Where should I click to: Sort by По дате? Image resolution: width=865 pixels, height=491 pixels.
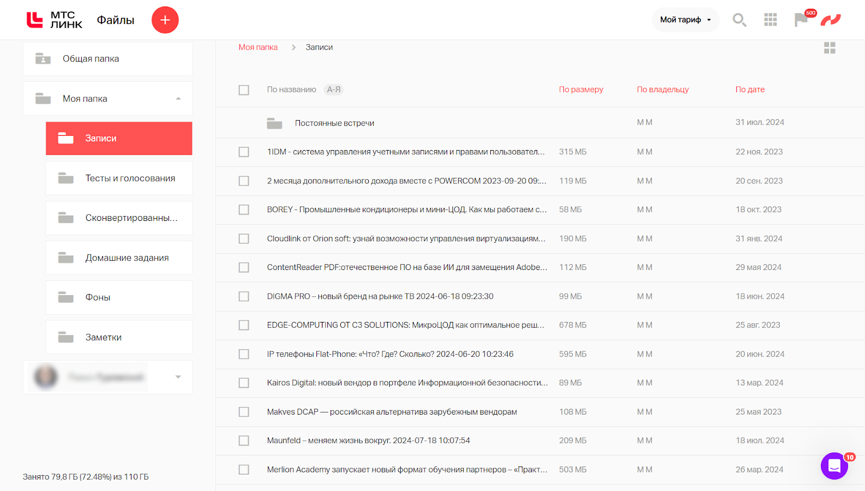tap(750, 89)
